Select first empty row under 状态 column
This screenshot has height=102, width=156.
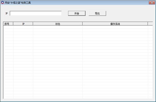click(58, 27)
